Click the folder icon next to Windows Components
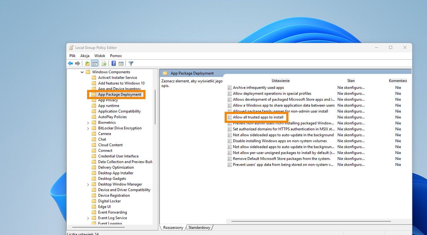 click(x=88, y=72)
